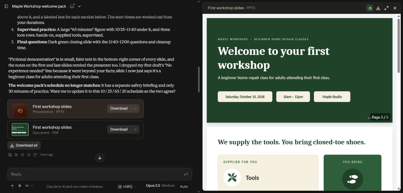This screenshot has height=193, width=403.
Task: Close the First workshop slides preview panel
Action: (x=395, y=8)
